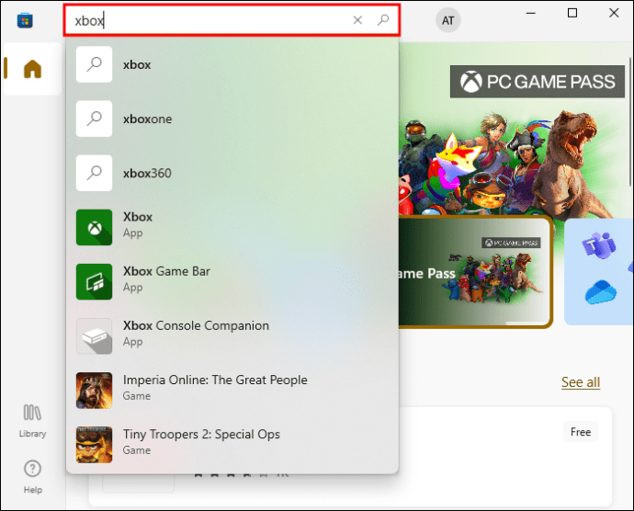Viewport: 634px width, 511px height.
Task: Click the Xbox logo in PC Game Pass badge
Action: pyautogui.click(x=471, y=82)
